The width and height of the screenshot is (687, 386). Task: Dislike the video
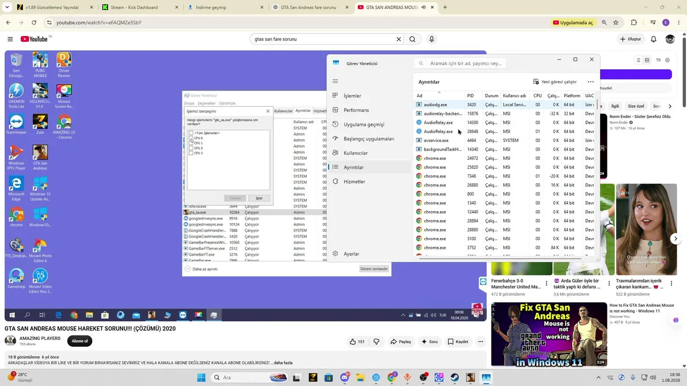pos(377,342)
